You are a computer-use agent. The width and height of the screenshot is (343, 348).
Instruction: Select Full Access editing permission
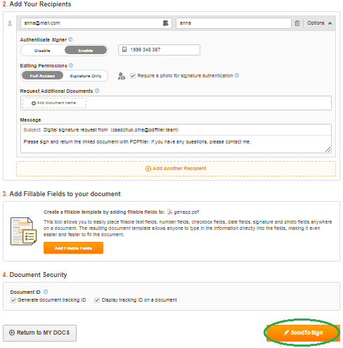point(42,76)
